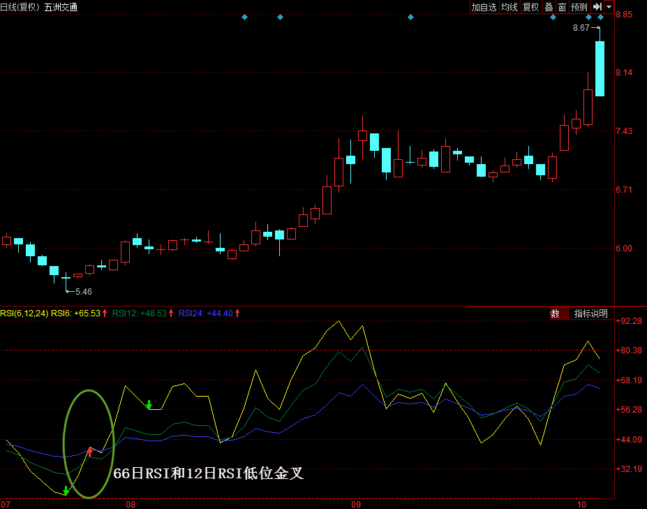Click the jump-to-latest arrow icon
The height and width of the screenshot is (509, 647).
tap(597, 7)
